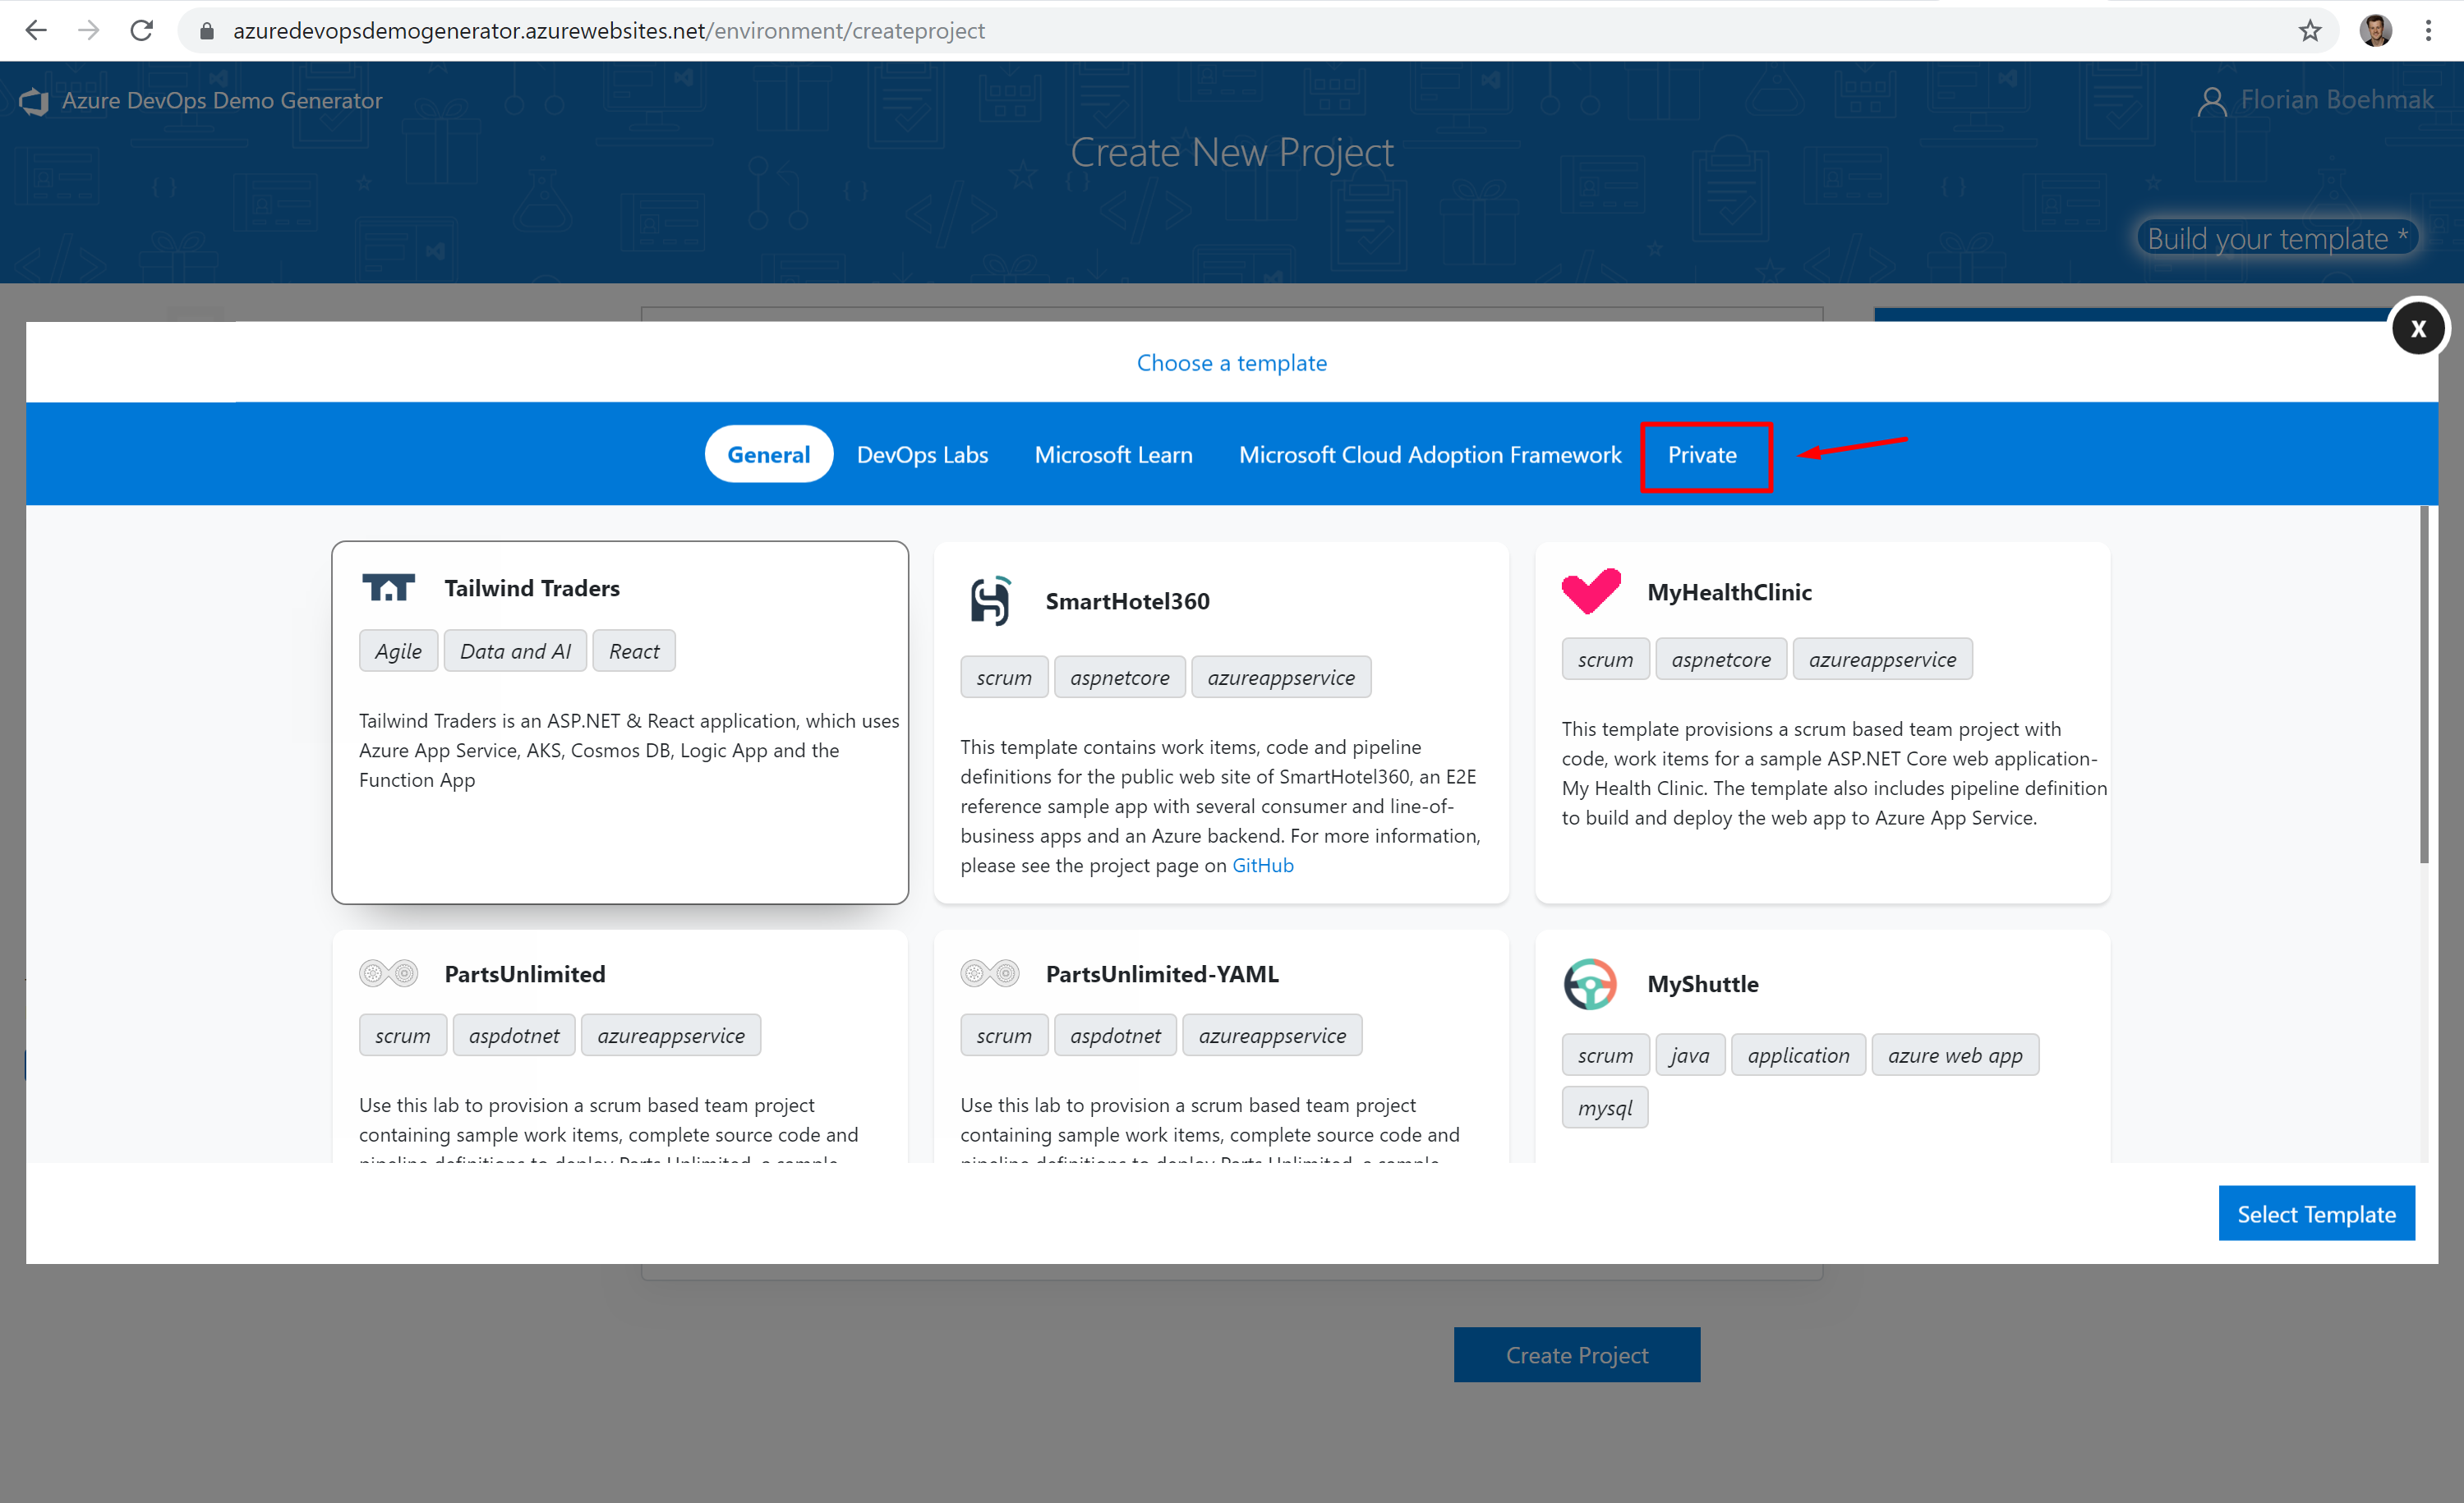Click the template list vertical scrollbar
This screenshot has width=2464, height=1503.
[x=2424, y=684]
